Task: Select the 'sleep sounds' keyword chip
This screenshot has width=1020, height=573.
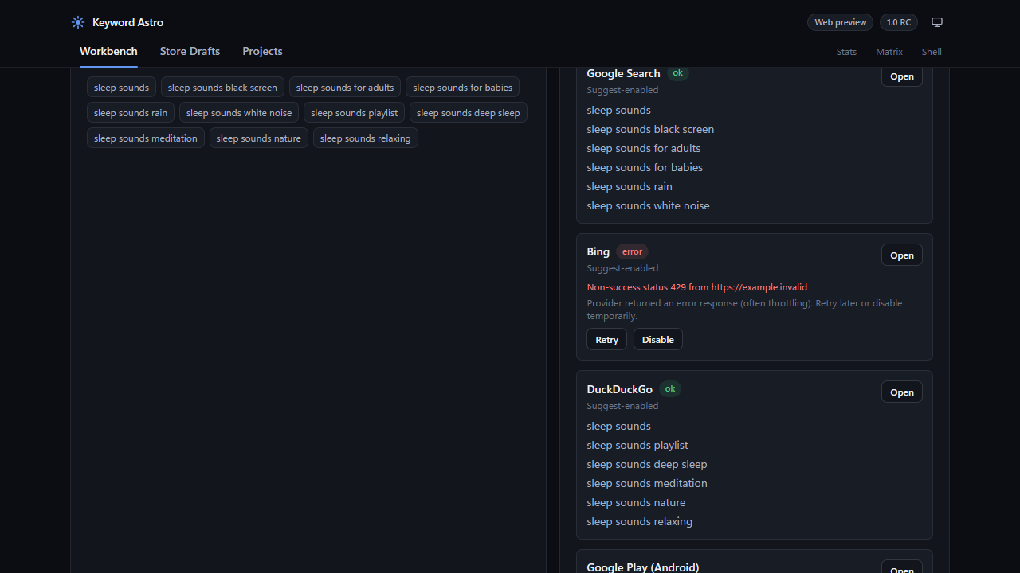Action: coord(121,88)
